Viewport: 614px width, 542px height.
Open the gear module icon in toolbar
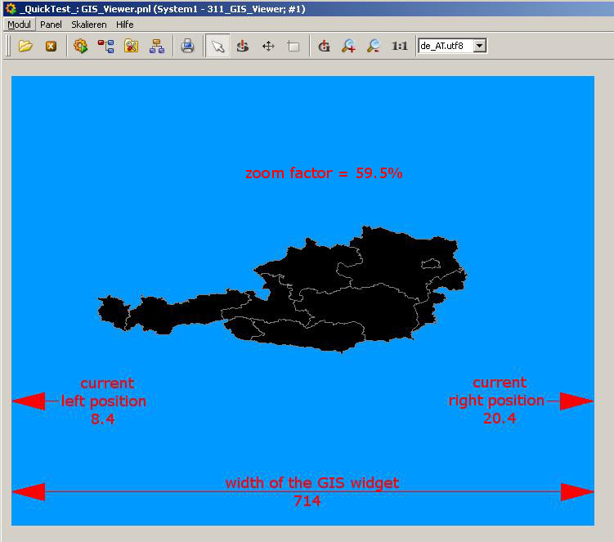pyautogui.click(x=80, y=47)
